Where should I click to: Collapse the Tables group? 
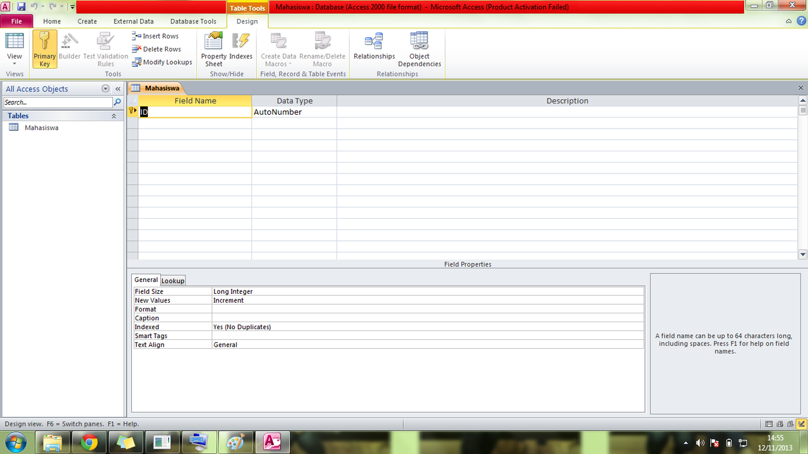[114, 116]
